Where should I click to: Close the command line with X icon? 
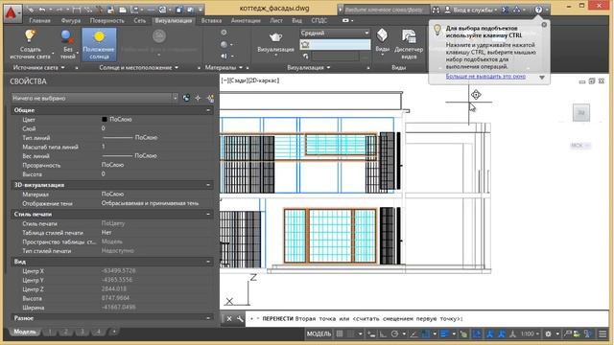pyautogui.click(x=229, y=319)
